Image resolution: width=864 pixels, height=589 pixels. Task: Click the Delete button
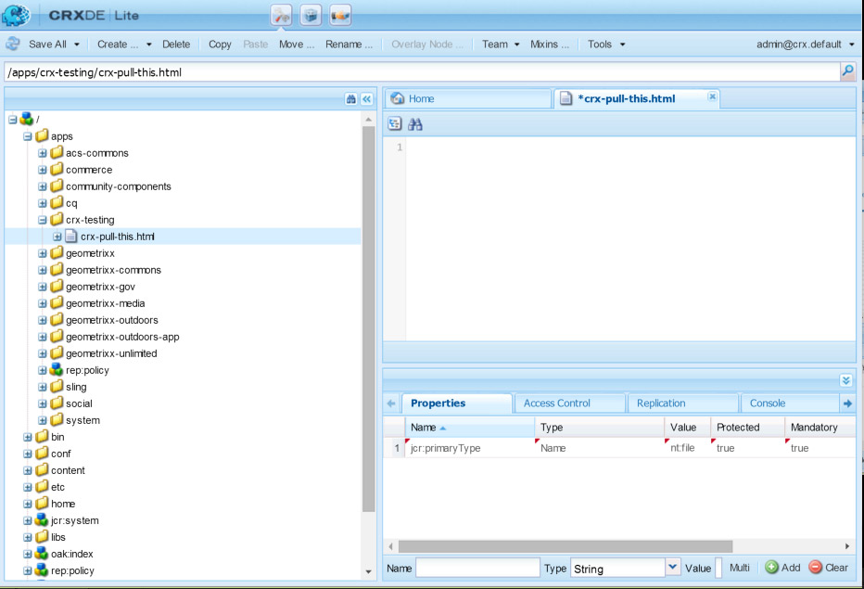176,45
